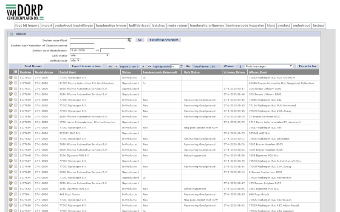Open edit icon for order 1177644

[11, 177]
